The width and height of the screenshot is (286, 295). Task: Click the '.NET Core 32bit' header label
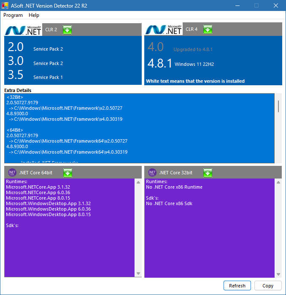pyautogui.click(x=175, y=173)
